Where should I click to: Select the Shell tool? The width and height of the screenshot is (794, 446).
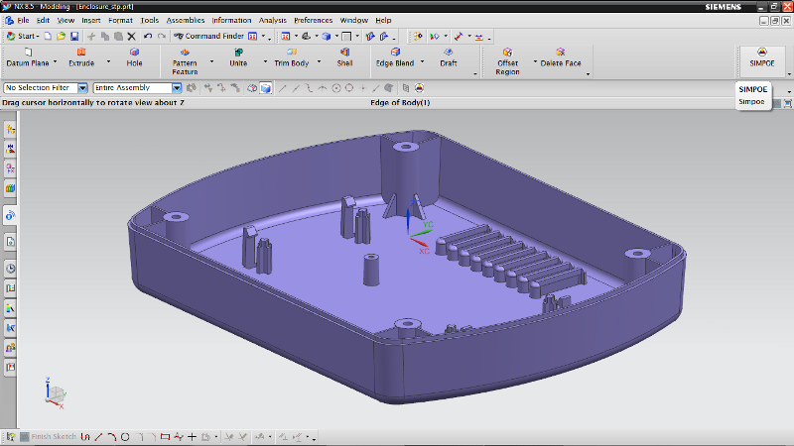click(344, 57)
